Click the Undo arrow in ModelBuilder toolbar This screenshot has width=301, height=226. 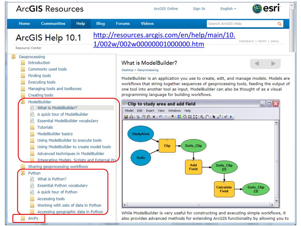point(160,117)
